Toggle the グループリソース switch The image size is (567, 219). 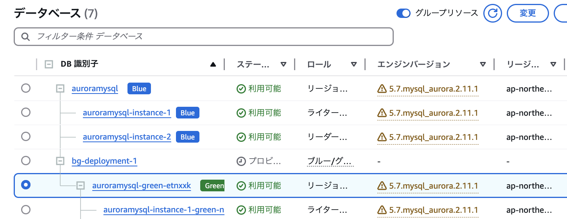(x=403, y=13)
